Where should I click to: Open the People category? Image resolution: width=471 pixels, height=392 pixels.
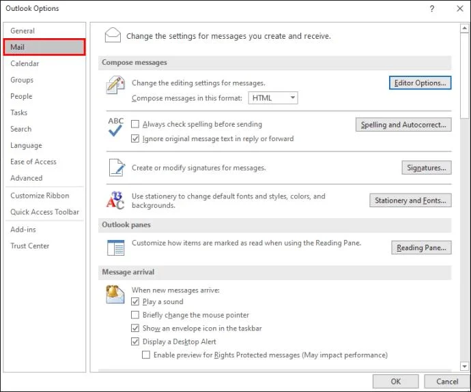tap(44, 96)
